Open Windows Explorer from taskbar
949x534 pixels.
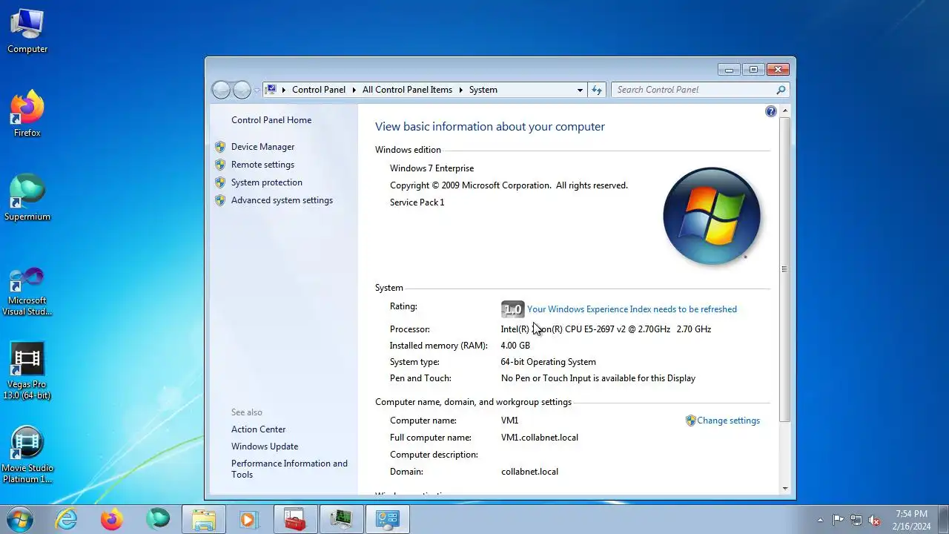tap(204, 519)
